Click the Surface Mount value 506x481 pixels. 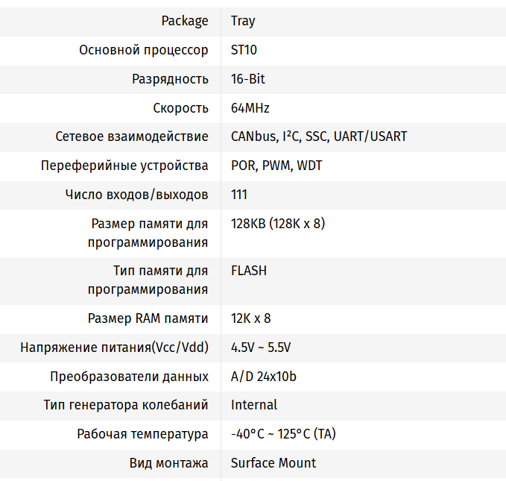tap(273, 463)
